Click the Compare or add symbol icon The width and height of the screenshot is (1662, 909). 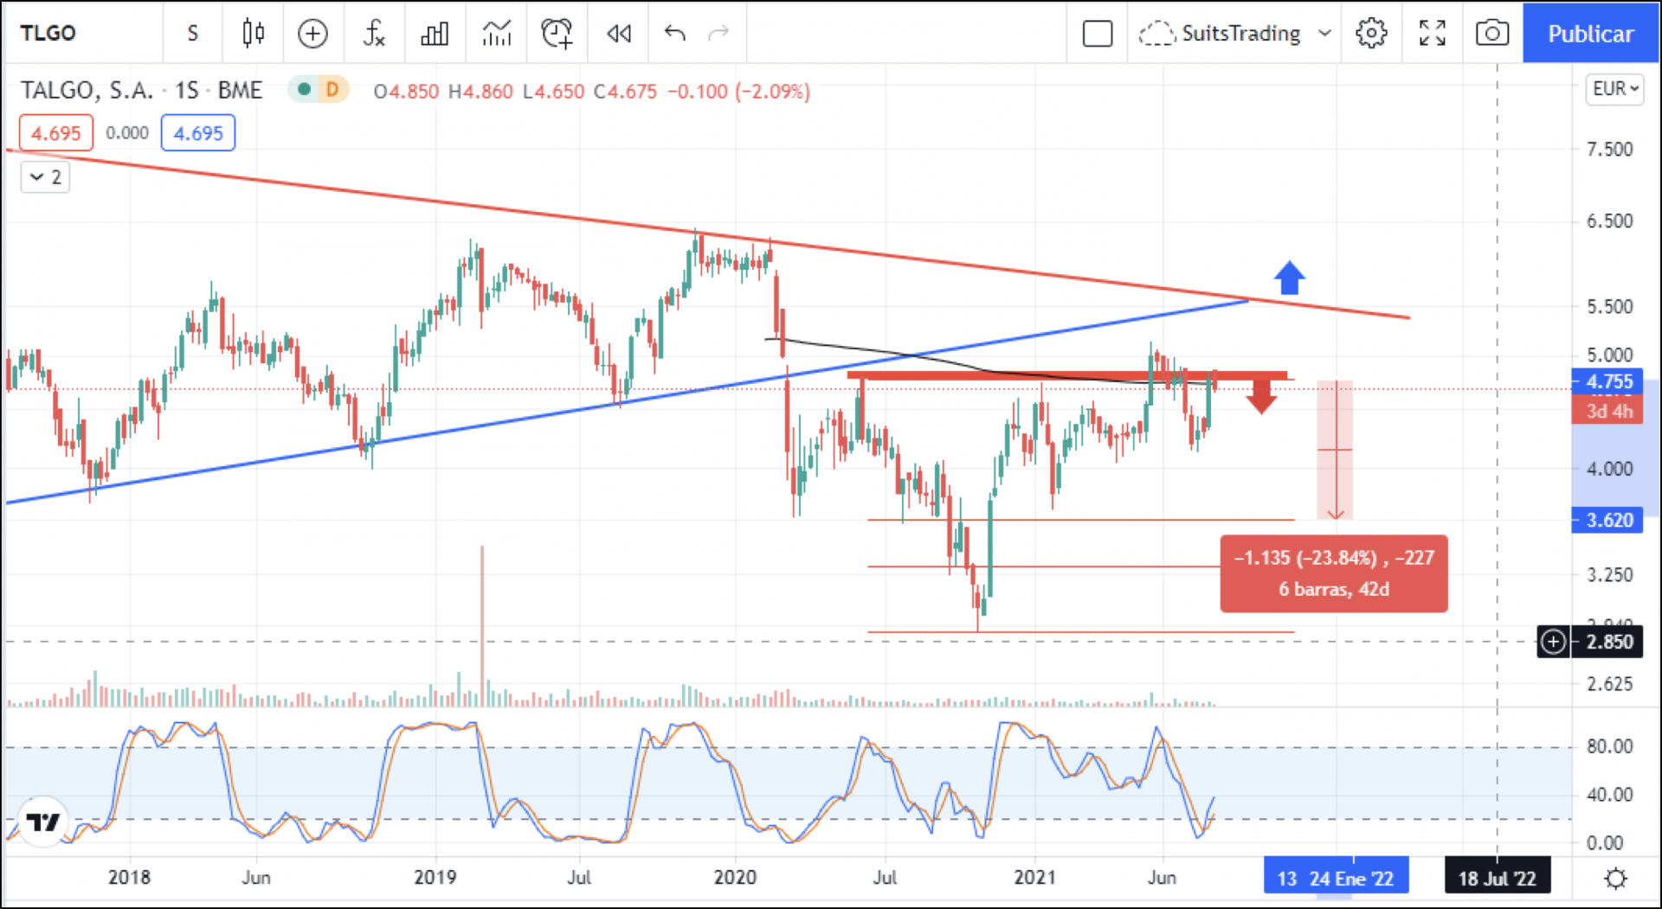click(x=312, y=34)
